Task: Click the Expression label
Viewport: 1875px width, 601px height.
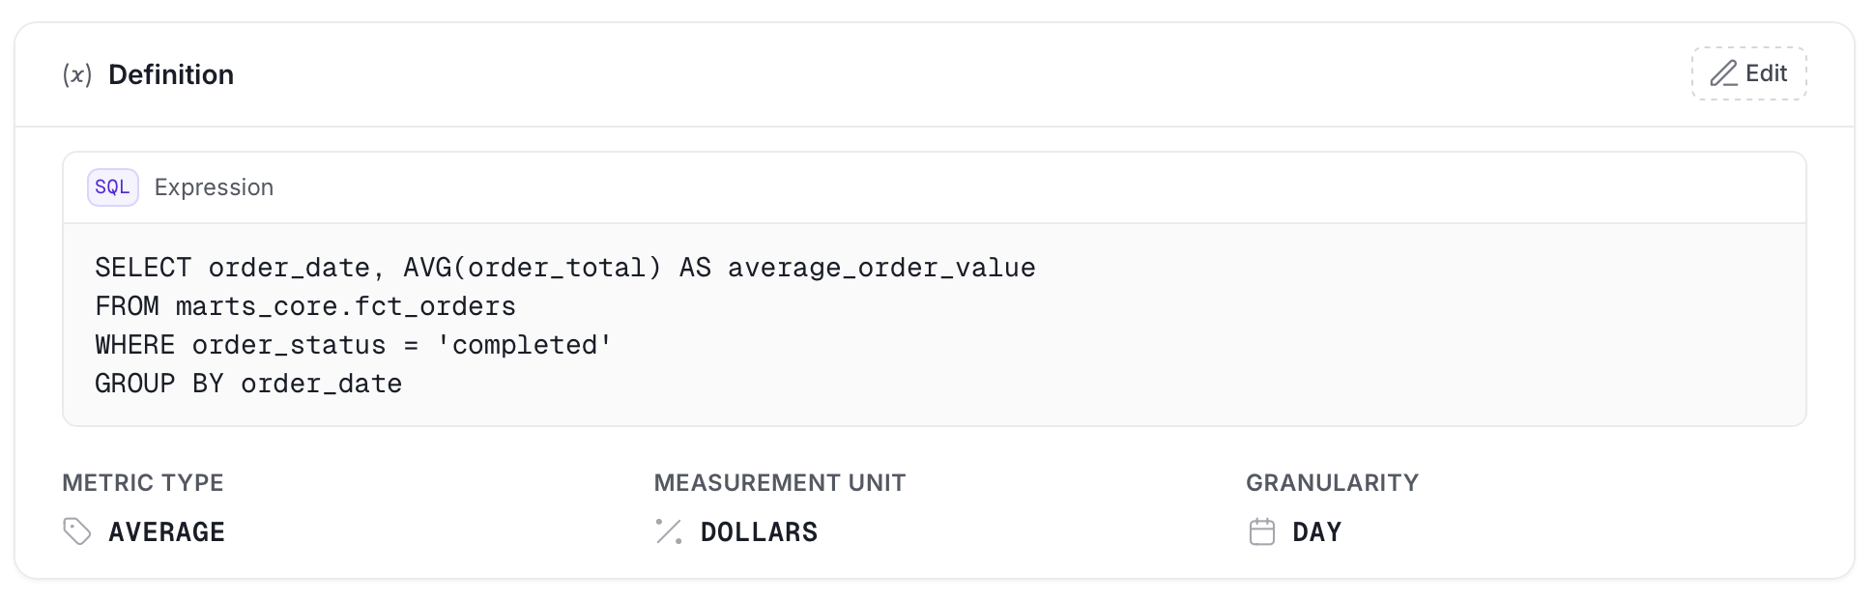Action: [214, 187]
